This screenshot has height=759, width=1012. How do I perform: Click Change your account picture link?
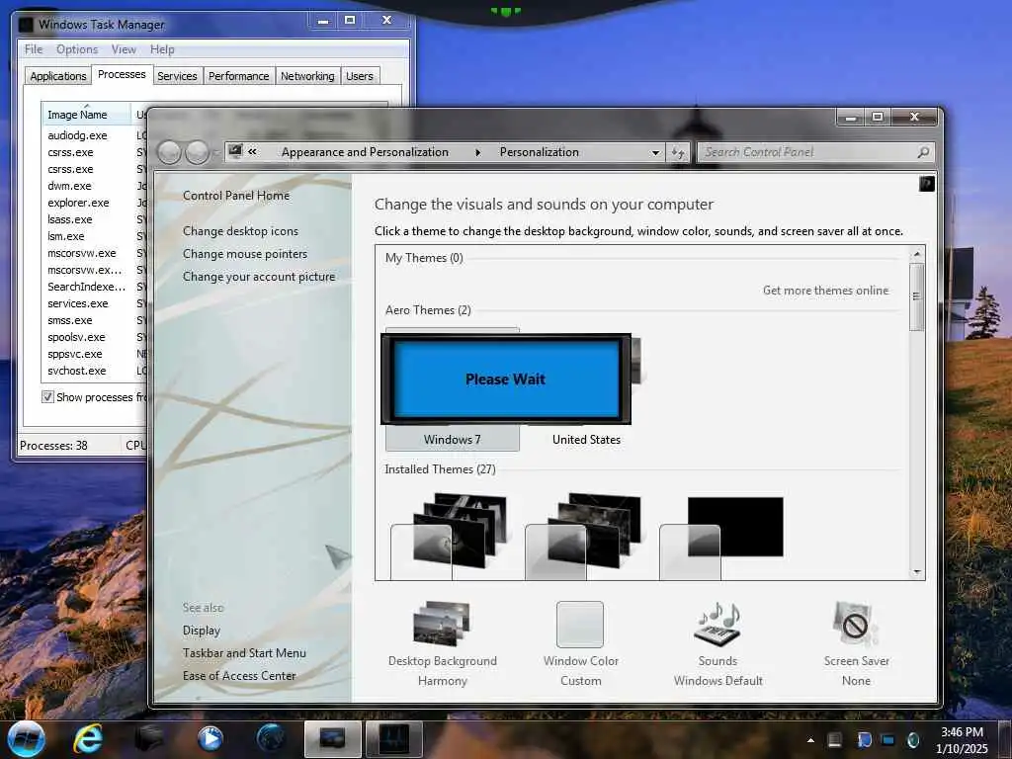pyautogui.click(x=259, y=277)
